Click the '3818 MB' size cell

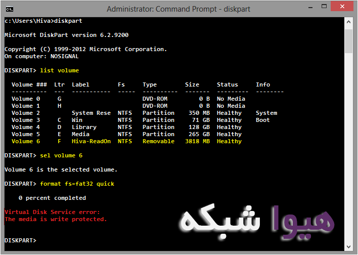[x=197, y=141]
